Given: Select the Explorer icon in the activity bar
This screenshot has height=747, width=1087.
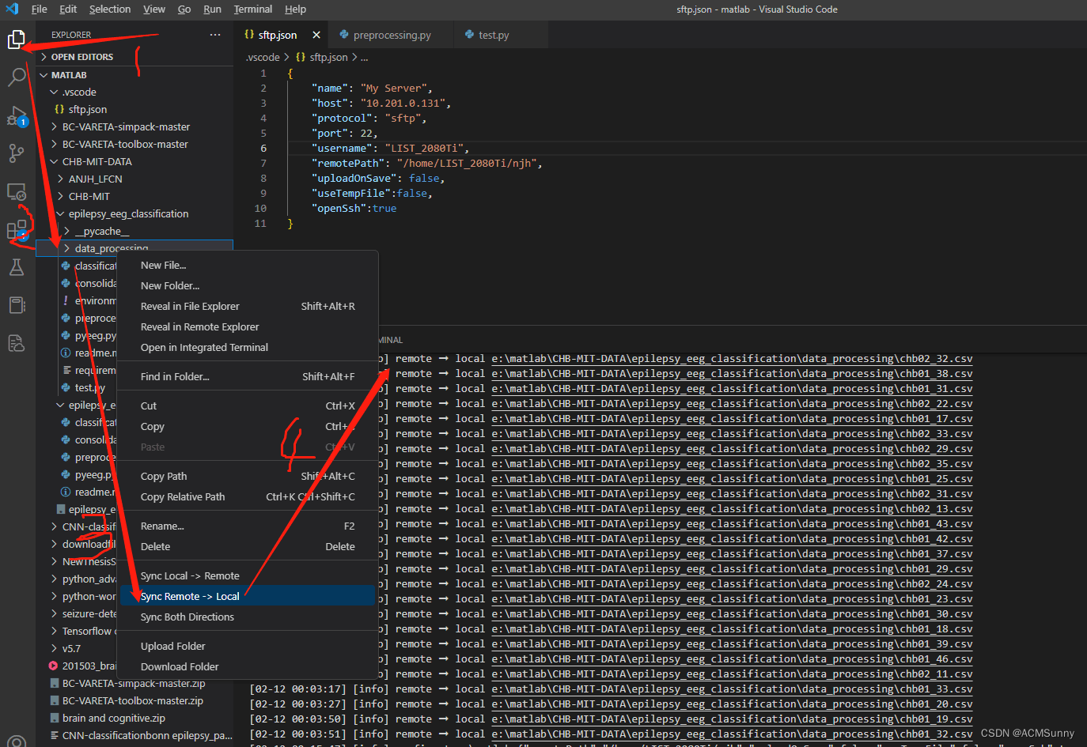Looking at the screenshot, I should [x=17, y=39].
